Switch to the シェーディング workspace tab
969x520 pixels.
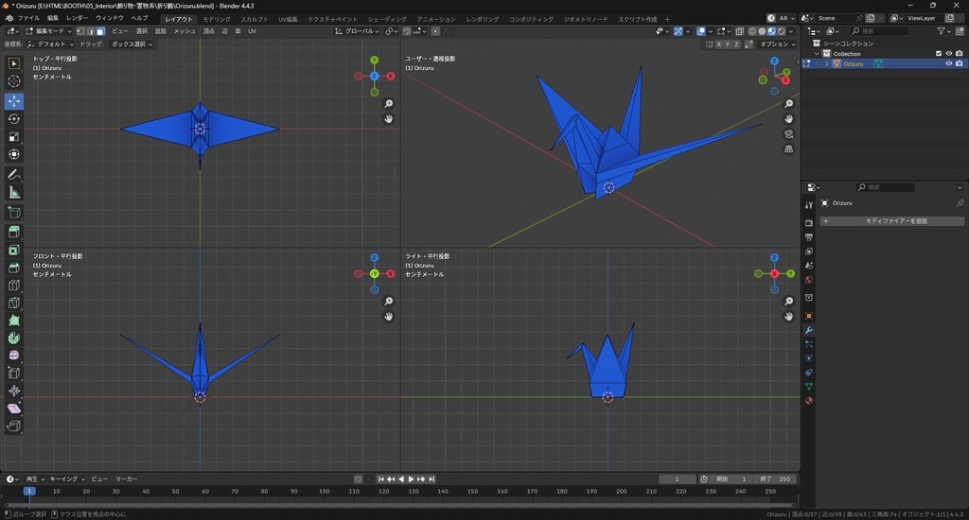(387, 19)
